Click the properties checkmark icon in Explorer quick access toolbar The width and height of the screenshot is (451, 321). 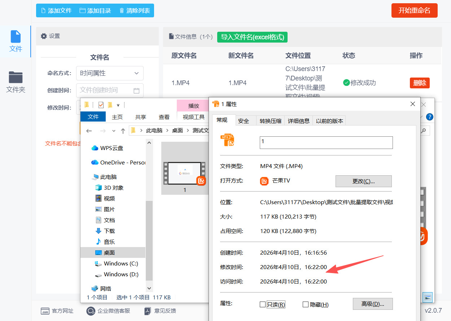pos(101,105)
